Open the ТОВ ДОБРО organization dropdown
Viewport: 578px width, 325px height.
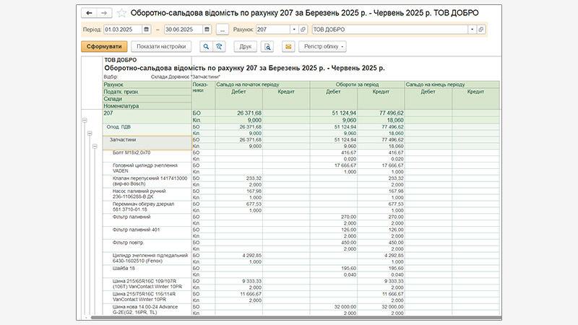(472, 30)
